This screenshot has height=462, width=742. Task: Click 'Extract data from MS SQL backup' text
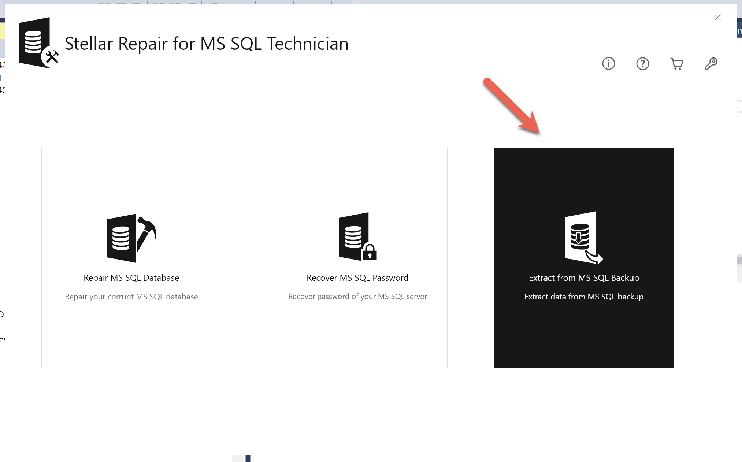point(584,297)
